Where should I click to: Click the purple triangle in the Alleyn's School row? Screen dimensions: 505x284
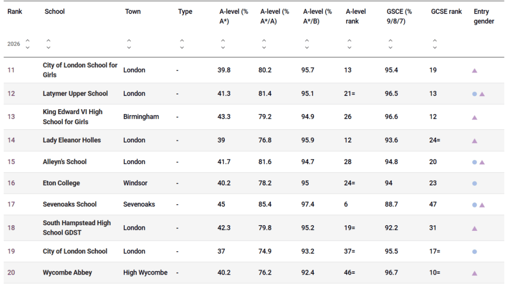[482, 162]
